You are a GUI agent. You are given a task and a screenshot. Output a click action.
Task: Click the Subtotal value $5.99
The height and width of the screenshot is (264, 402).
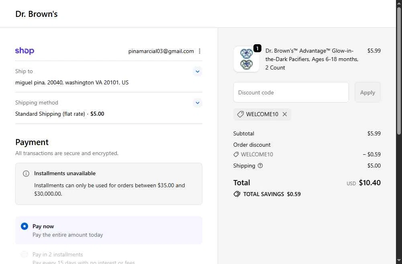pyautogui.click(x=374, y=133)
